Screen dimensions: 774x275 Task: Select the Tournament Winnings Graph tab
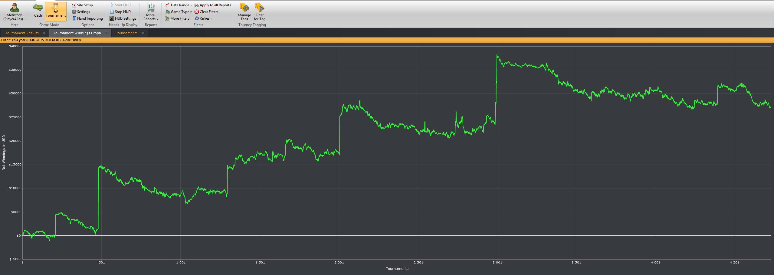click(77, 33)
